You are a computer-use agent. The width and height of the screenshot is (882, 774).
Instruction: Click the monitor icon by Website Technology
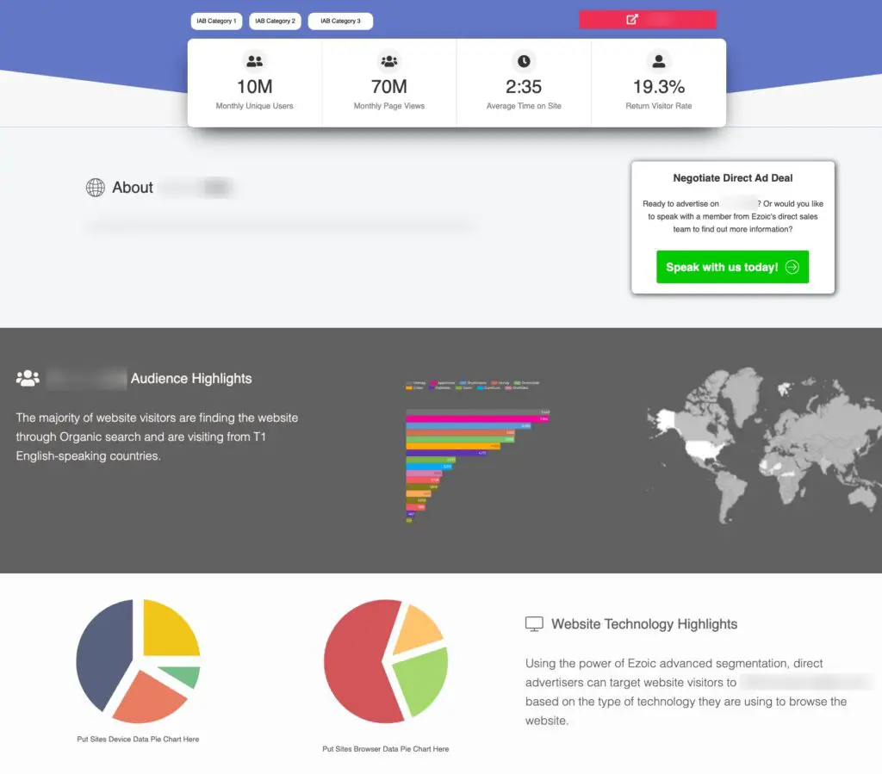tap(534, 624)
